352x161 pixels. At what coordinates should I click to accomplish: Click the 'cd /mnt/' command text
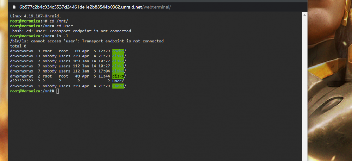pos(59,21)
